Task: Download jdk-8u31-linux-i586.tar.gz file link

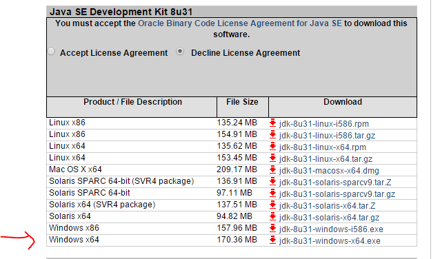Action: tap(327, 136)
